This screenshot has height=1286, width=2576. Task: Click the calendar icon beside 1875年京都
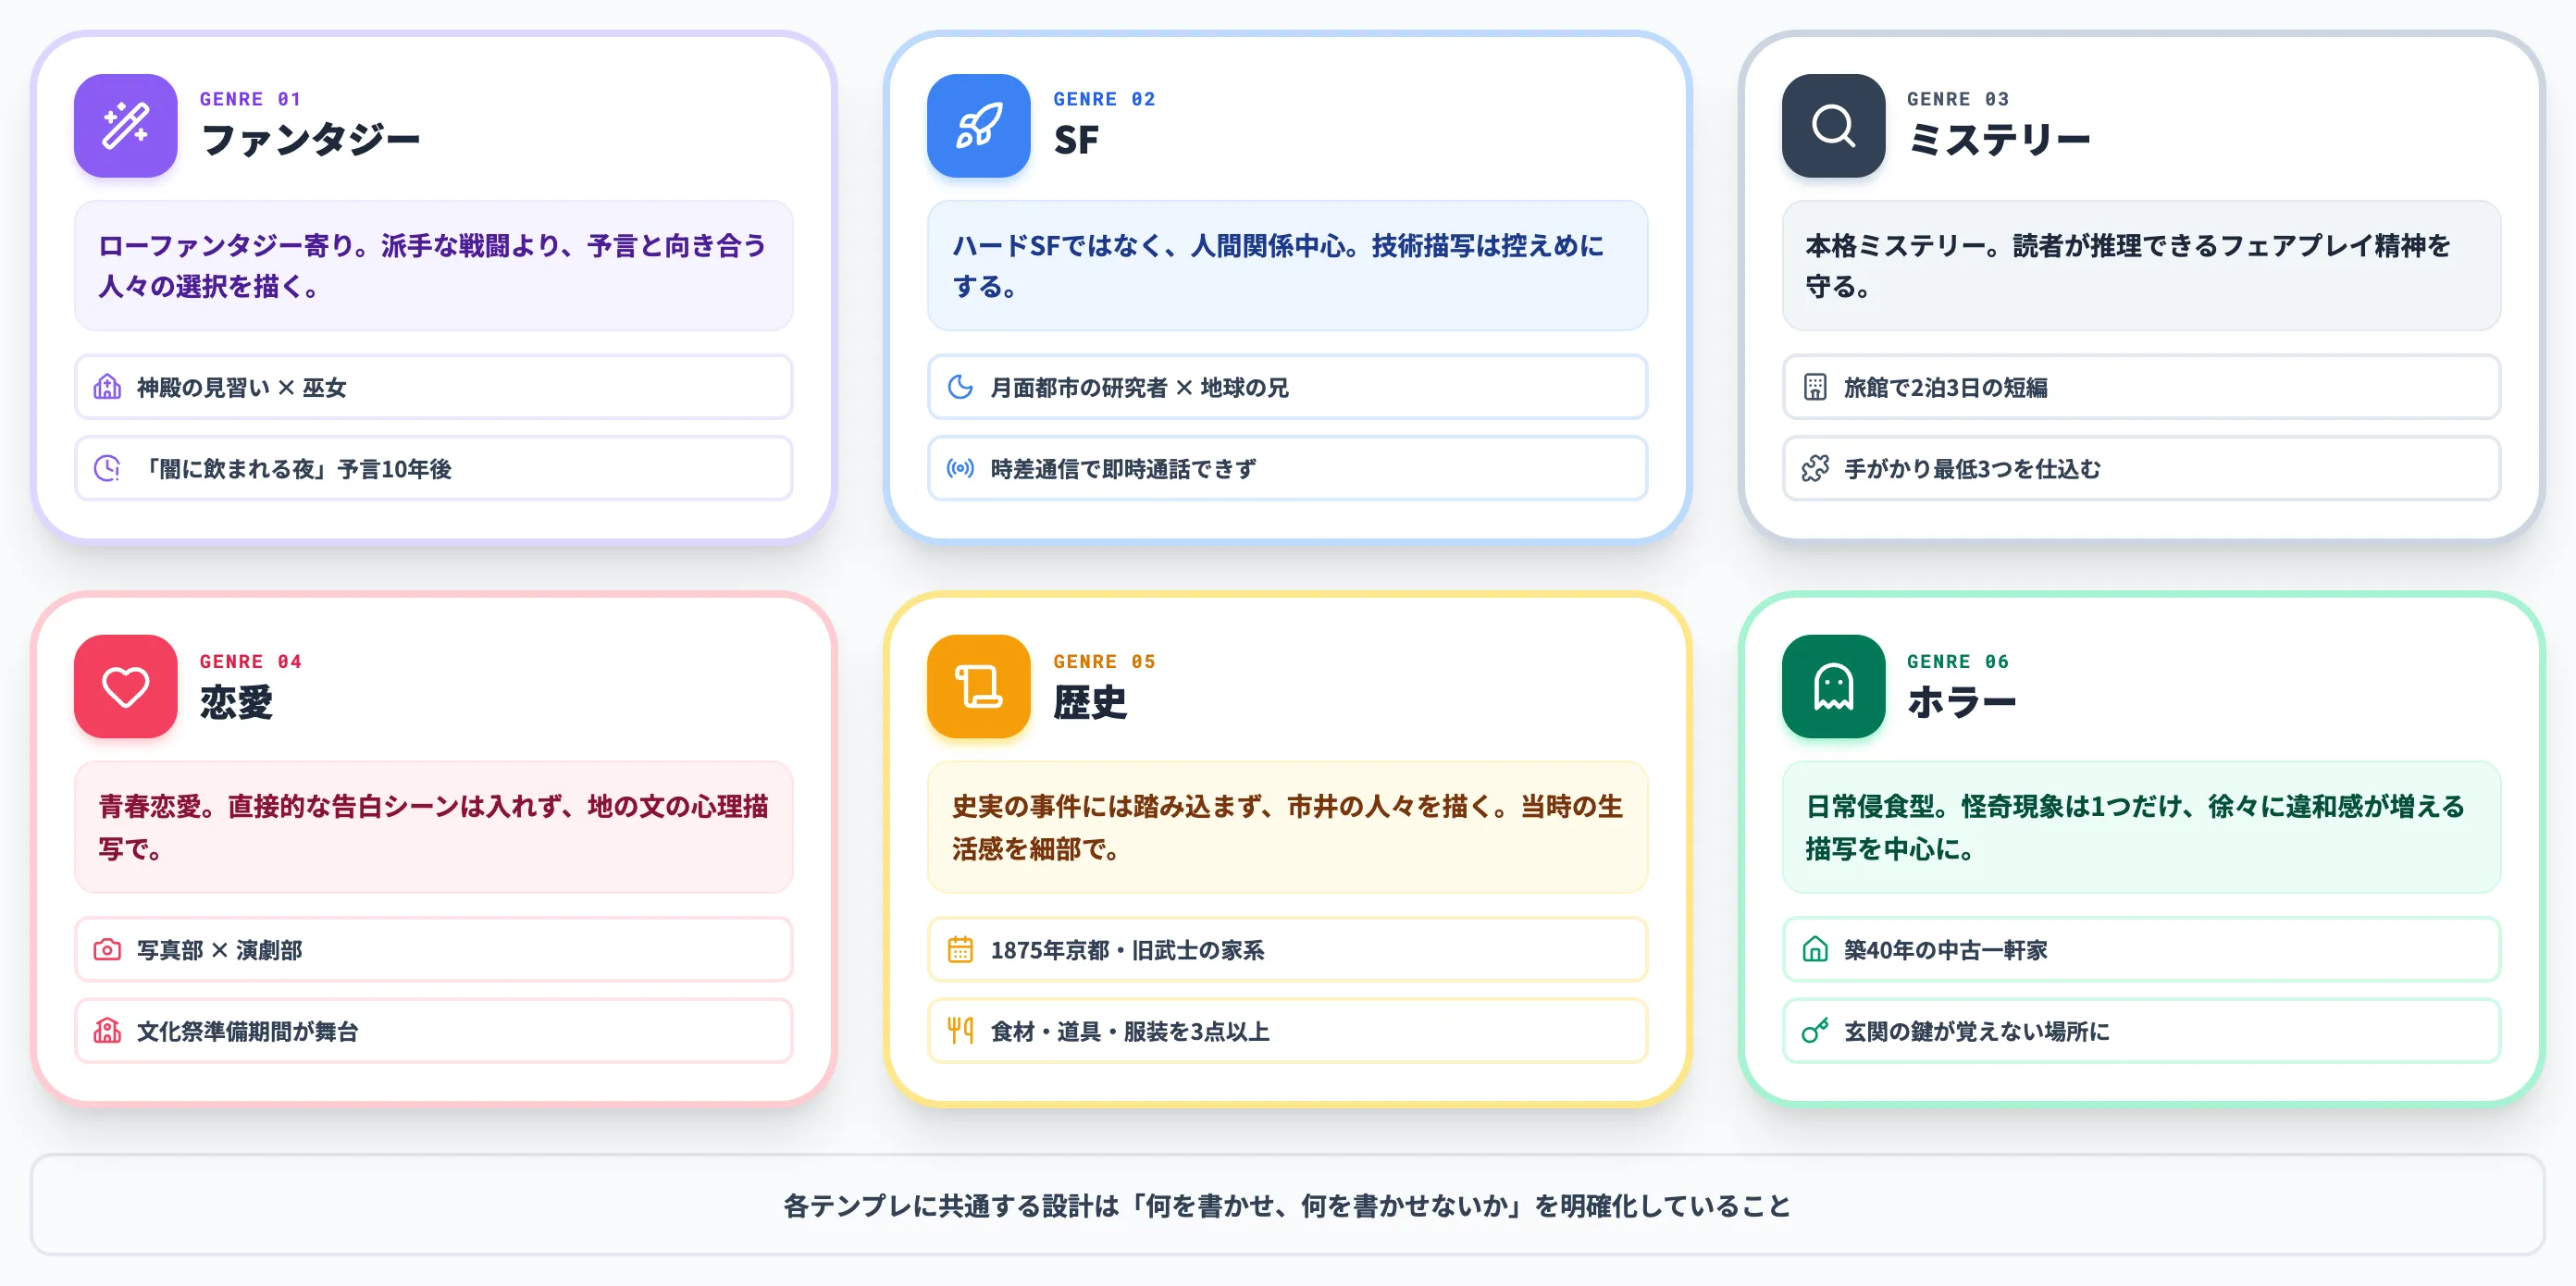960,949
